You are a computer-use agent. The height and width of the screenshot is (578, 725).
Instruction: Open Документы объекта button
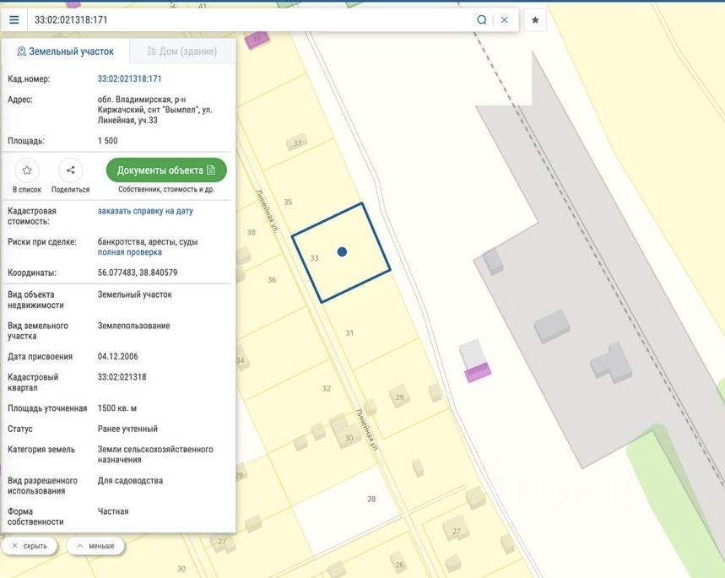point(166,170)
